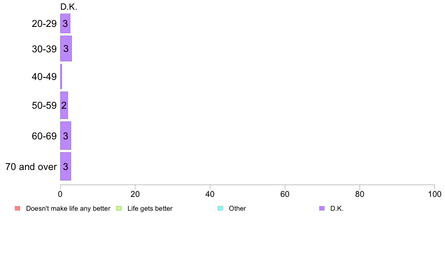Click the 'Other' legend label text
This screenshot has width=445, height=275.
(237, 208)
